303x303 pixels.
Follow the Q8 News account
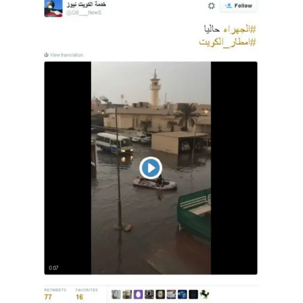[239, 6]
